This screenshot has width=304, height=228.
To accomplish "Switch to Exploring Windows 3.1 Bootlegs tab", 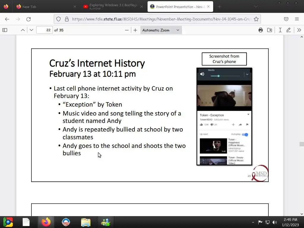I will tap(113, 7).
